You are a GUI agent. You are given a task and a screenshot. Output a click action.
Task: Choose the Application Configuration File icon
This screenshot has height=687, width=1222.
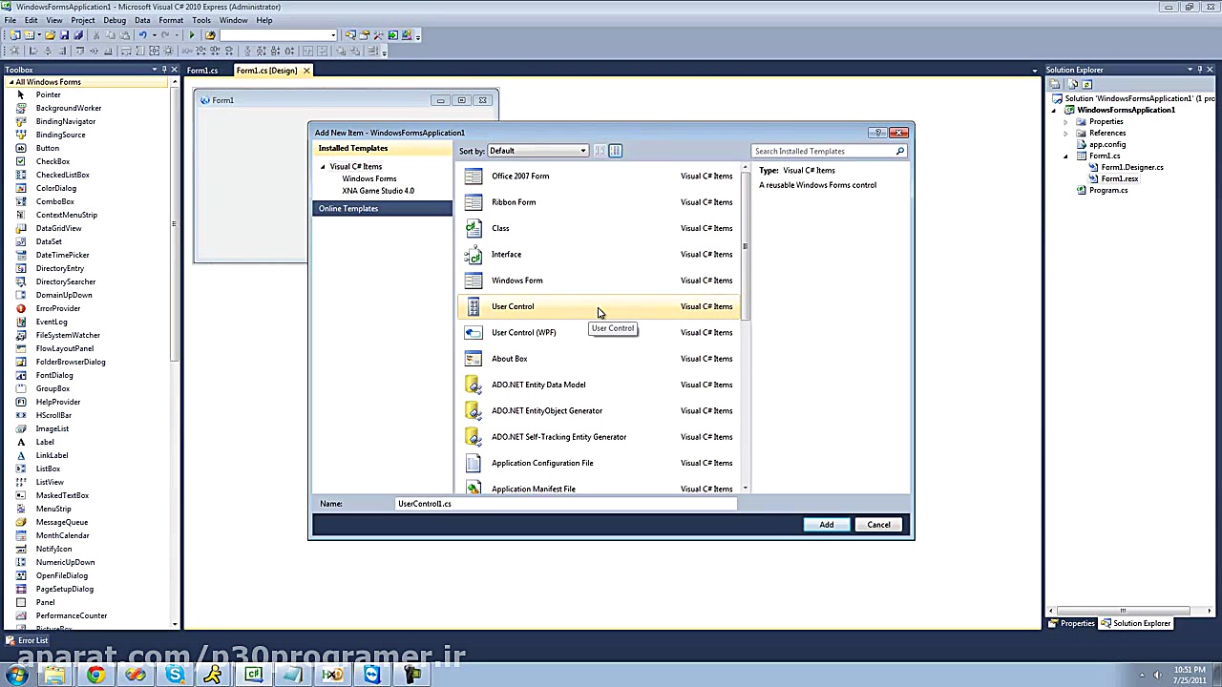(x=474, y=464)
